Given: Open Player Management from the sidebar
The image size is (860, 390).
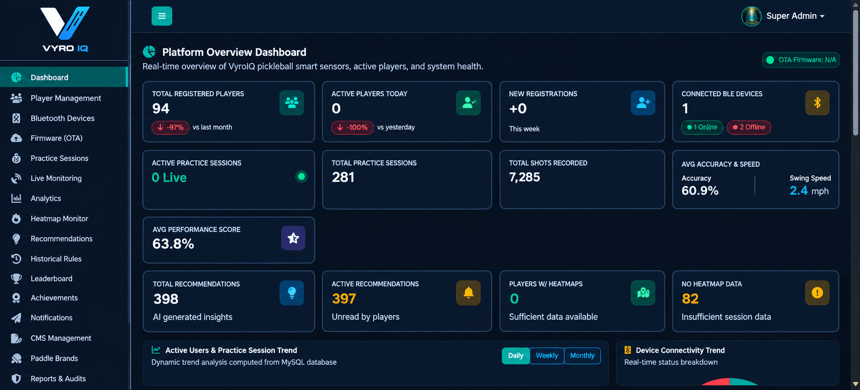Looking at the screenshot, I should (x=64, y=98).
